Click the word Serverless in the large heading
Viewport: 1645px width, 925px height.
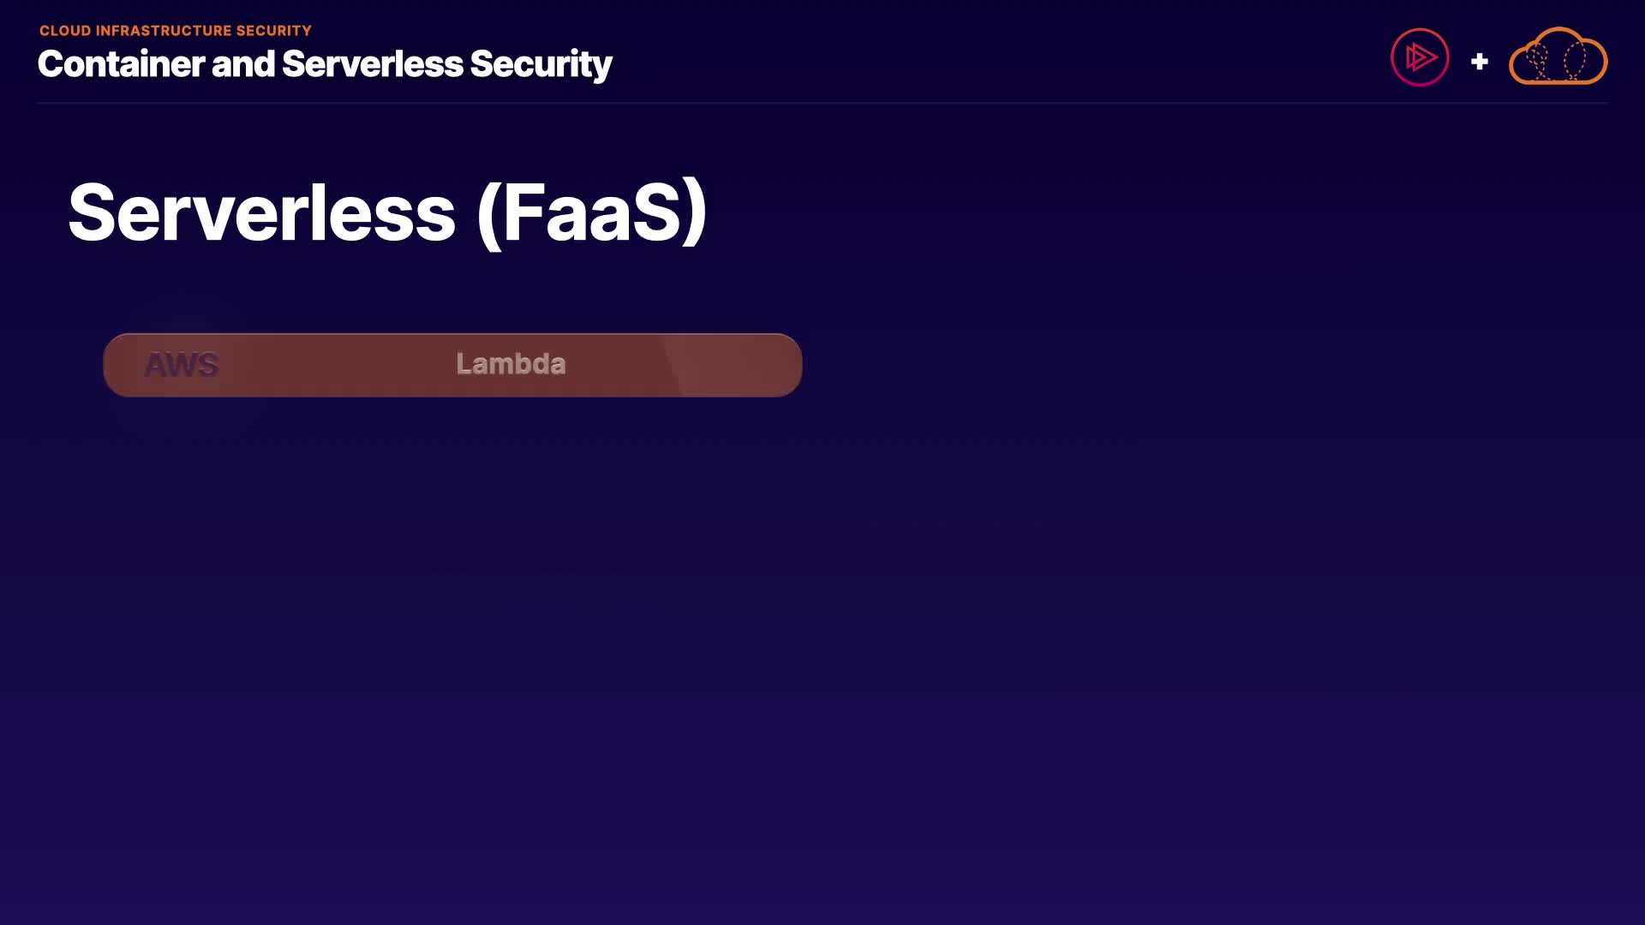point(261,212)
